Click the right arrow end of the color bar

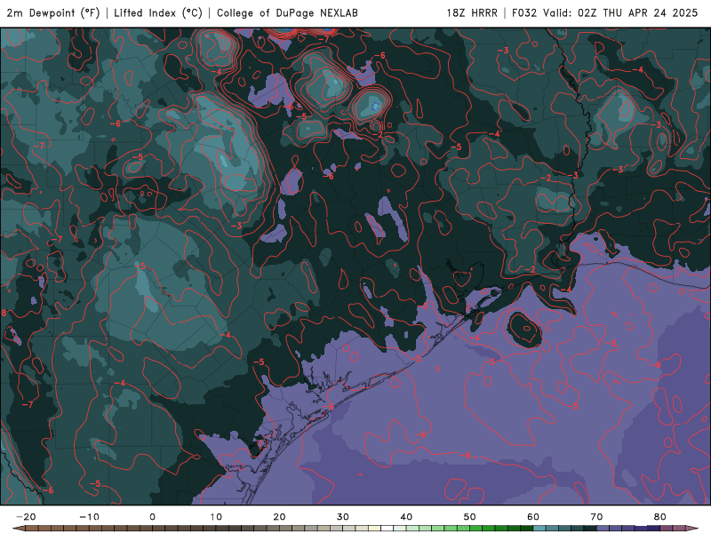click(x=692, y=529)
